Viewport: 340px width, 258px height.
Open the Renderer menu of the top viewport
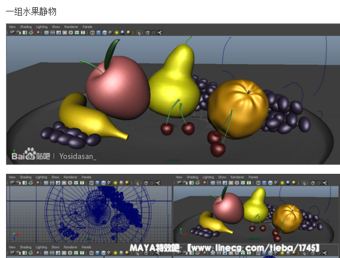click(x=71, y=27)
